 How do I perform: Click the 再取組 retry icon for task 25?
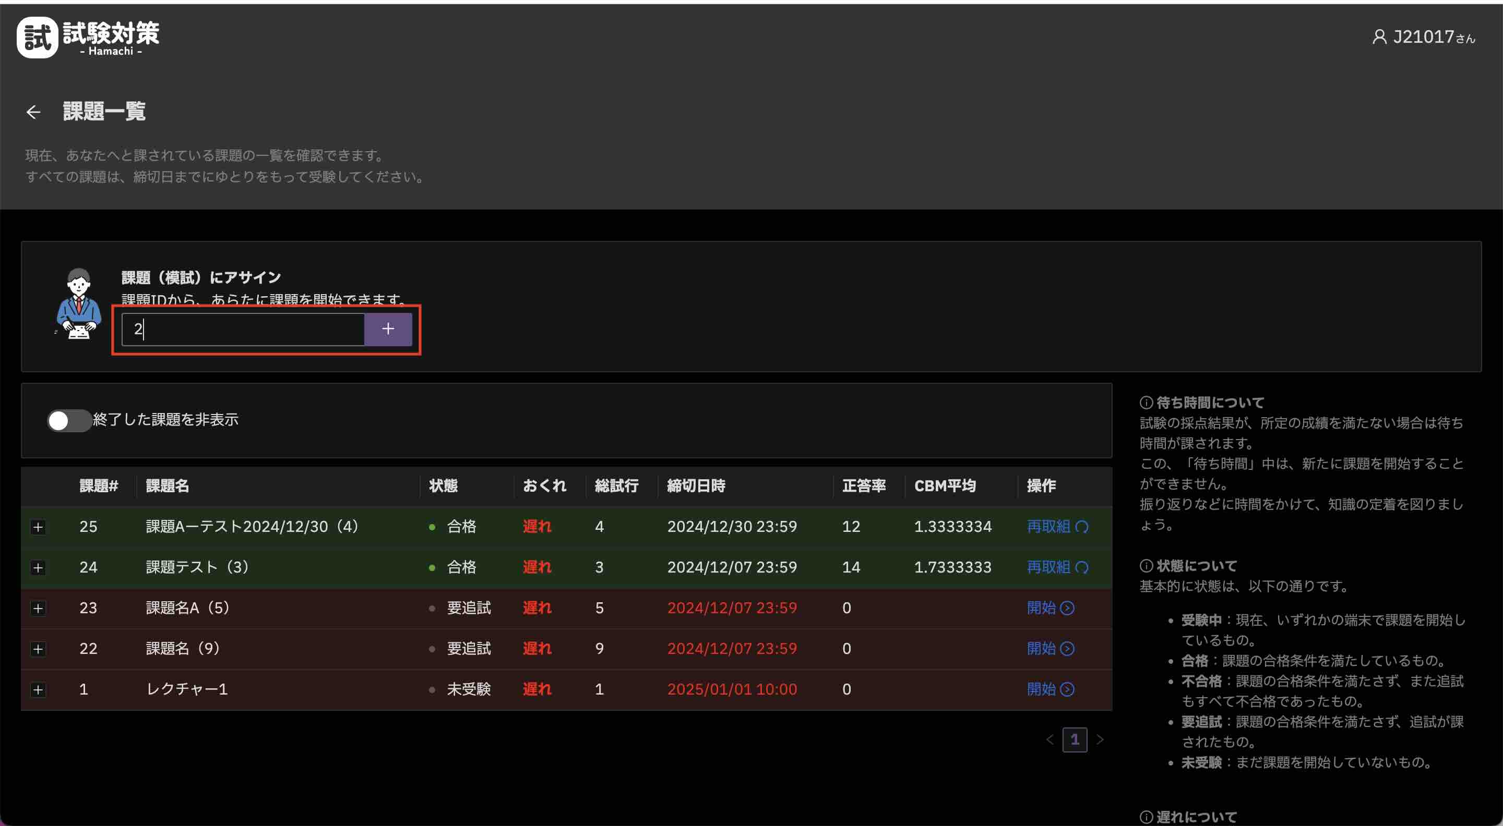tap(1082, 527)
